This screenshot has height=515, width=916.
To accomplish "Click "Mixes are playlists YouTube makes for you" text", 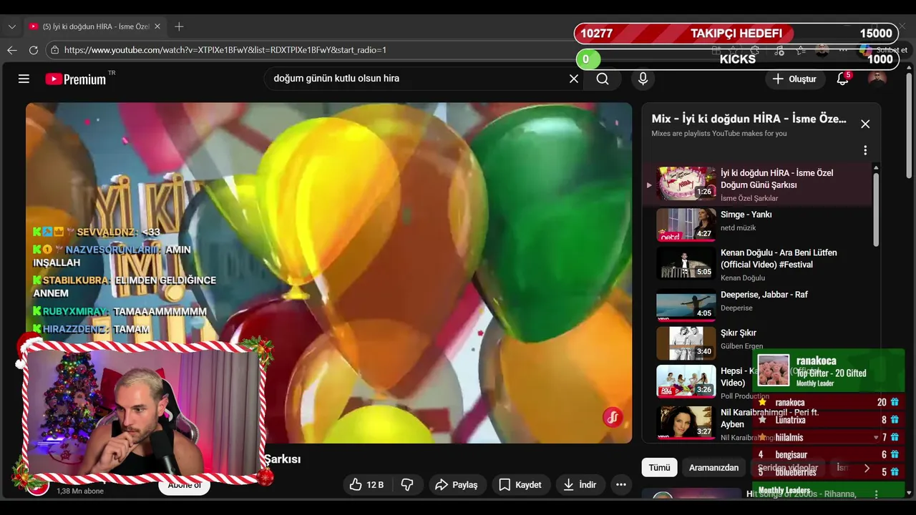I will pyautogui.click(x=718, y=134).
